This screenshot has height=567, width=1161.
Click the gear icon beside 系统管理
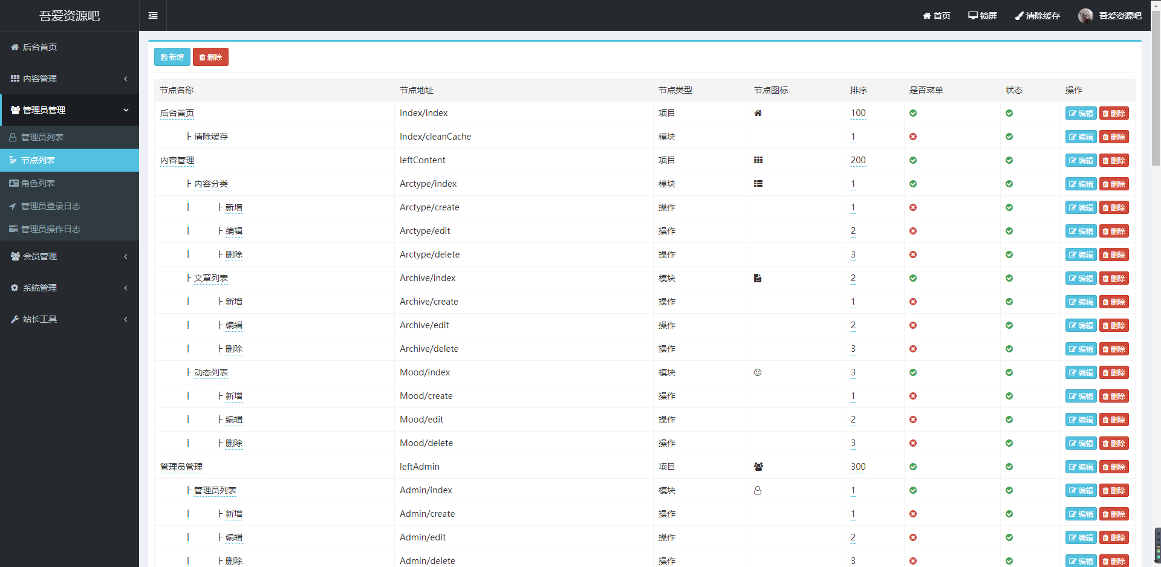pos(15,288)
